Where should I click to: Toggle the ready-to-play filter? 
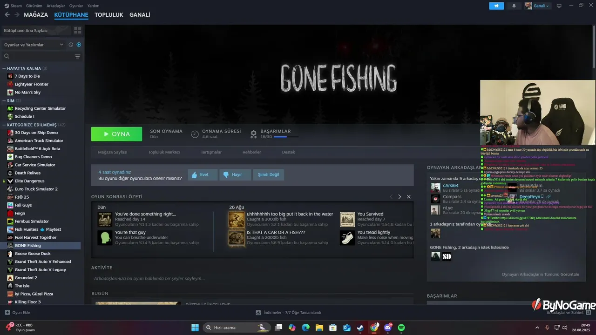coord(79,45)
